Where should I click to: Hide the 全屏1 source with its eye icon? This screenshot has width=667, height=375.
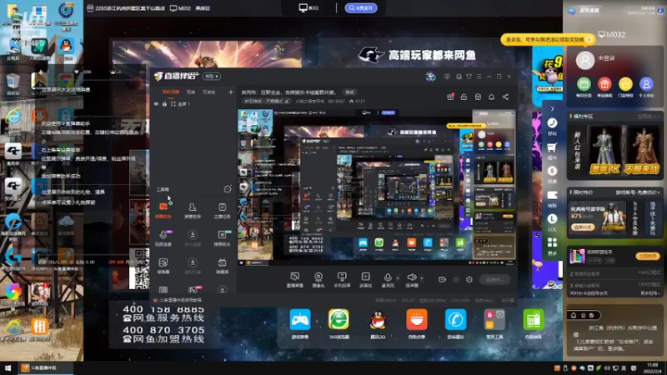click(x=156, y=104)
